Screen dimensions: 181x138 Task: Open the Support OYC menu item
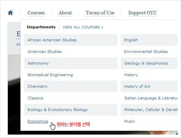tap(142, 13)
